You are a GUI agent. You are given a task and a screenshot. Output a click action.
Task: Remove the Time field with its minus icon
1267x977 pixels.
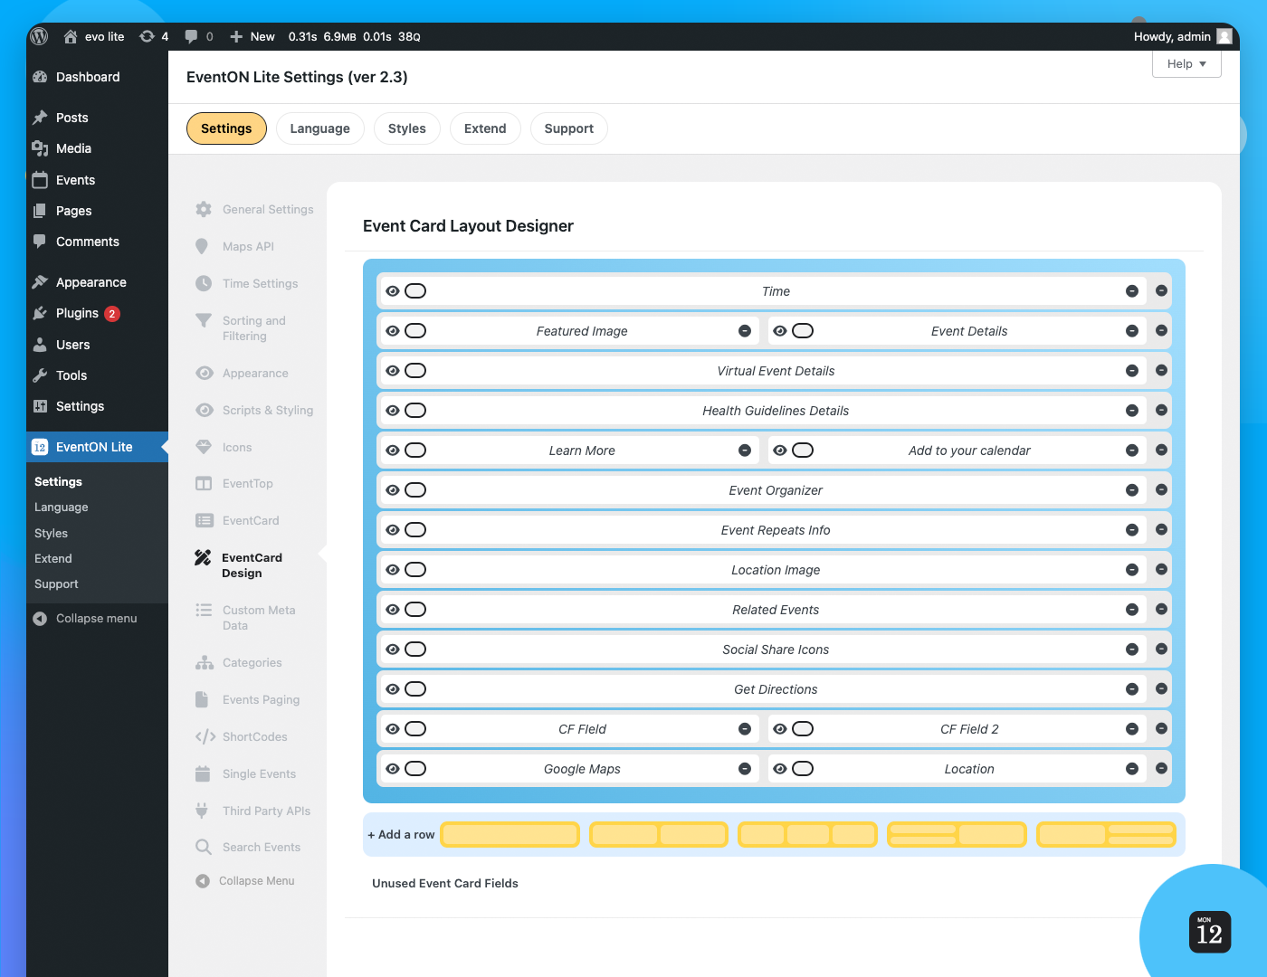(x=1131, y=291)
